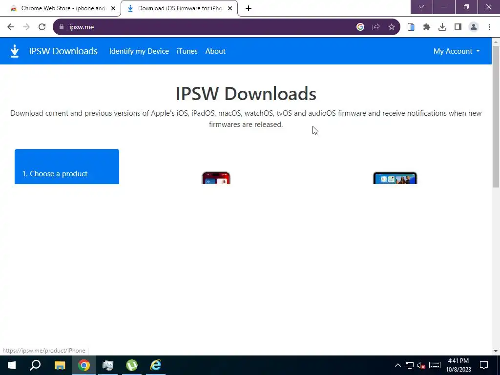500x375 pixels.
Task: Open the About nav link
Action: (215, 51)
